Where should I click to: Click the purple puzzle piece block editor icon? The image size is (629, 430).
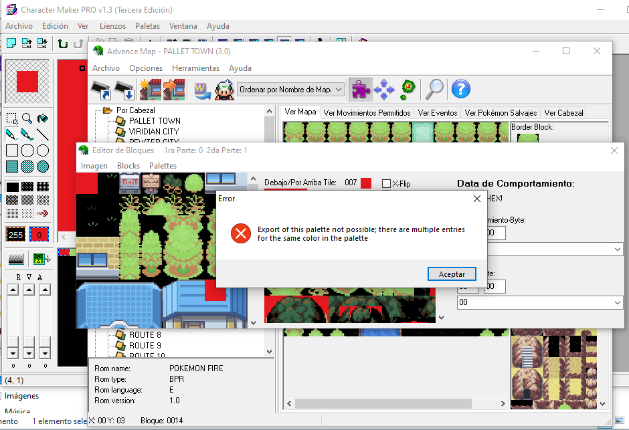361,89
